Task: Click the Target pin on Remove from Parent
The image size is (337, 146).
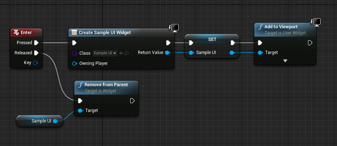Action: [x=81, y=110]
